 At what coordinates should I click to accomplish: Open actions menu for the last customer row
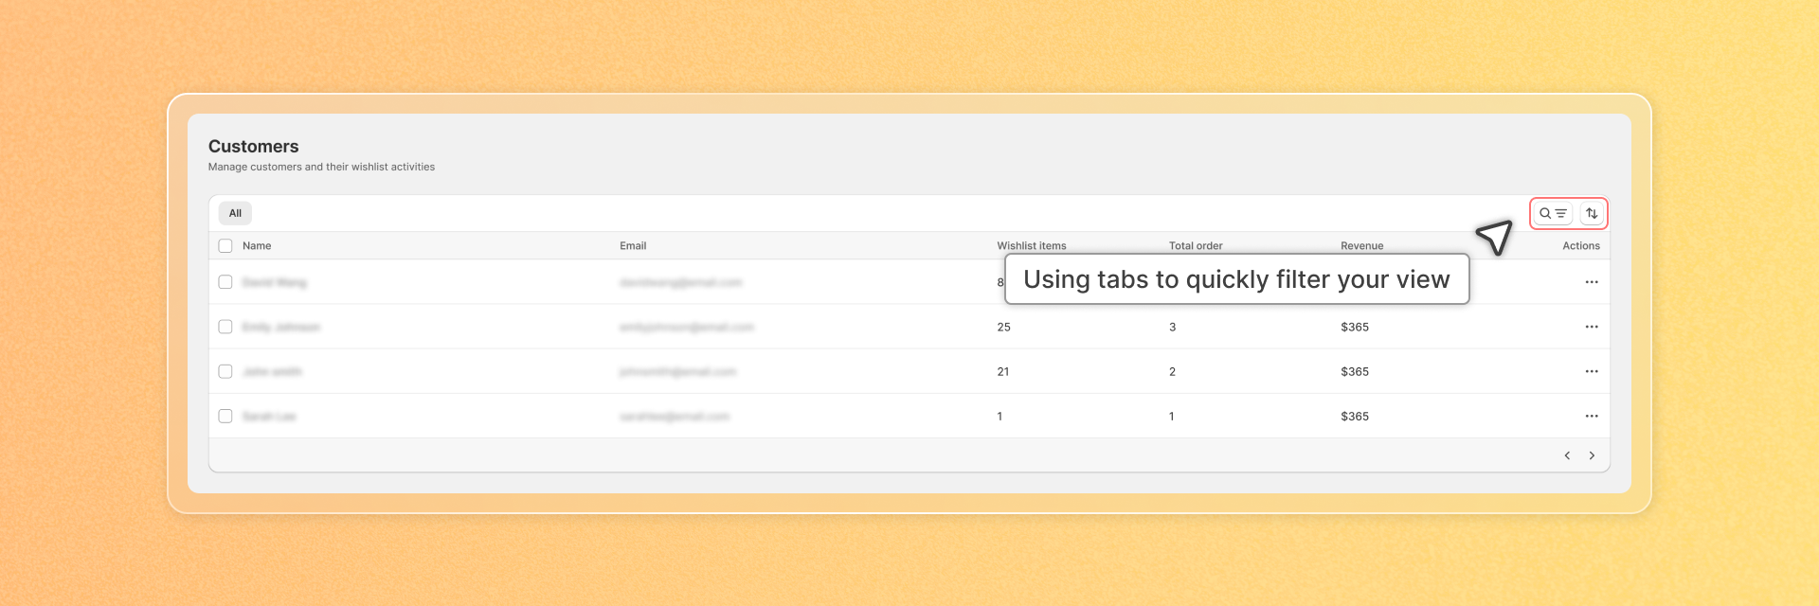(x=1592, y=416)
